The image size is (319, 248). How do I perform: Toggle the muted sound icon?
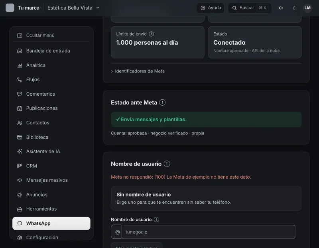tap(281, 8)
